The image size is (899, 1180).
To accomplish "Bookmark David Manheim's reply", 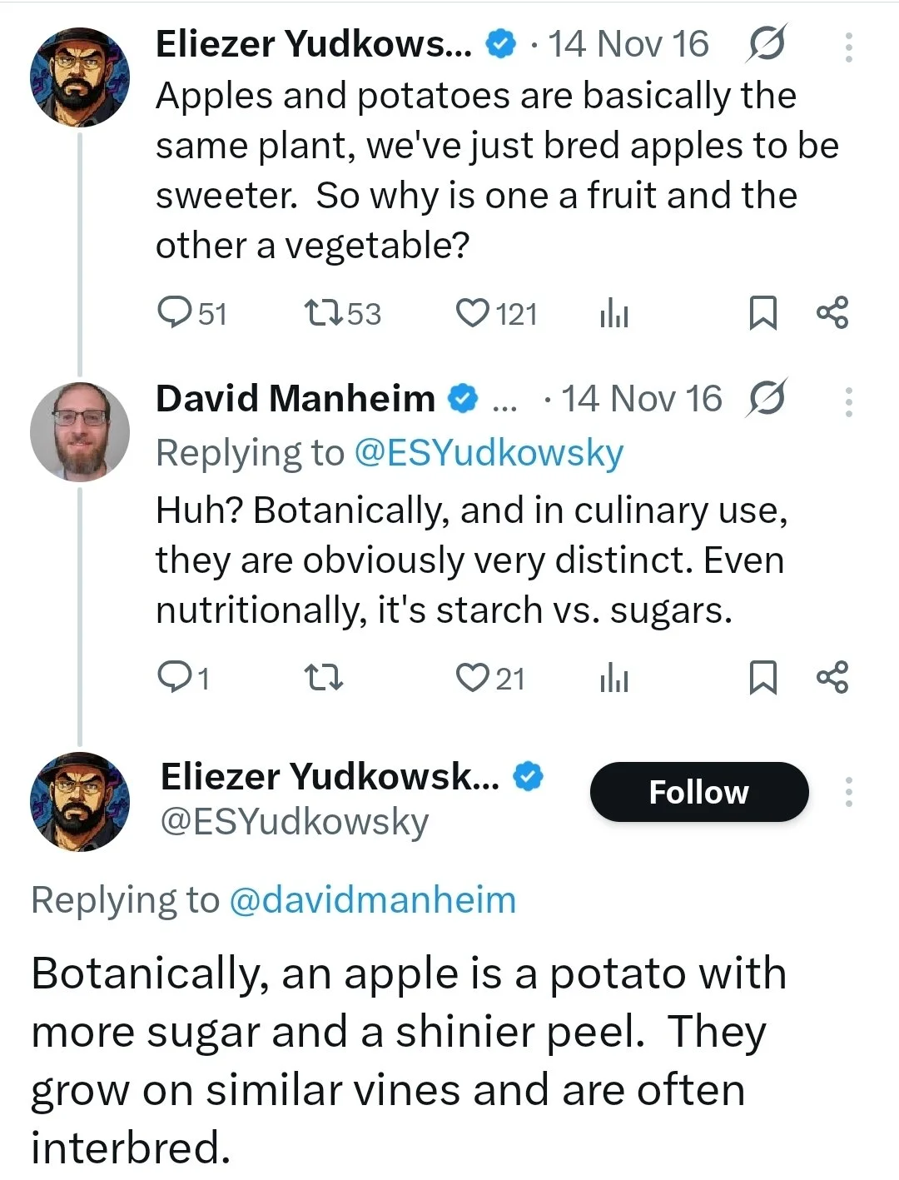I will coord(762,678).
